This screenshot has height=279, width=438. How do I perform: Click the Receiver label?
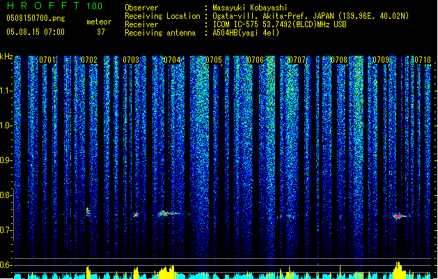[141, 24]
